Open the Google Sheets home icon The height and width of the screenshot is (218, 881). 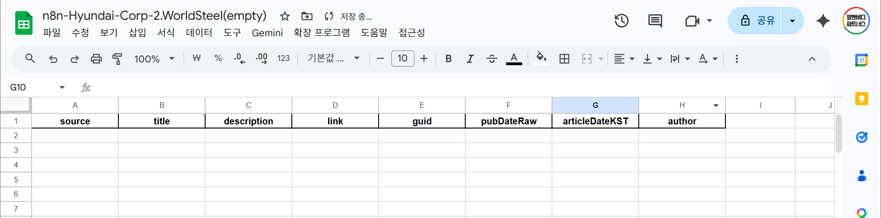pyautogui.click(x=24, y=23)
